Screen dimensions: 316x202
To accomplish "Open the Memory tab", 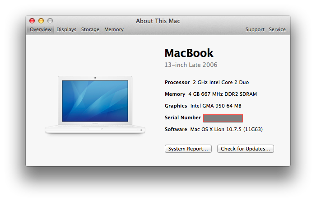I will pyautogui.click(x=114, y=29).
